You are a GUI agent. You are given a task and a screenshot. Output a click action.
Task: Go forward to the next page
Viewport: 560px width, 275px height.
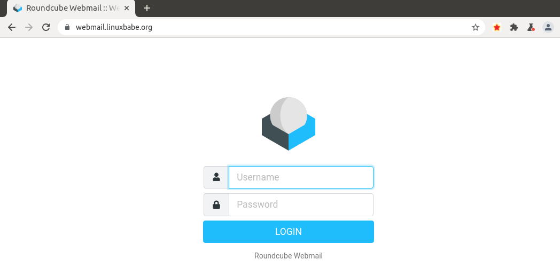[29, 27]
